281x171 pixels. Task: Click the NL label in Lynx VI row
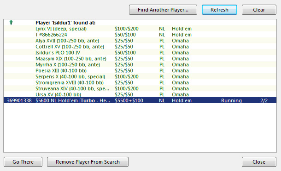[162, 29]
